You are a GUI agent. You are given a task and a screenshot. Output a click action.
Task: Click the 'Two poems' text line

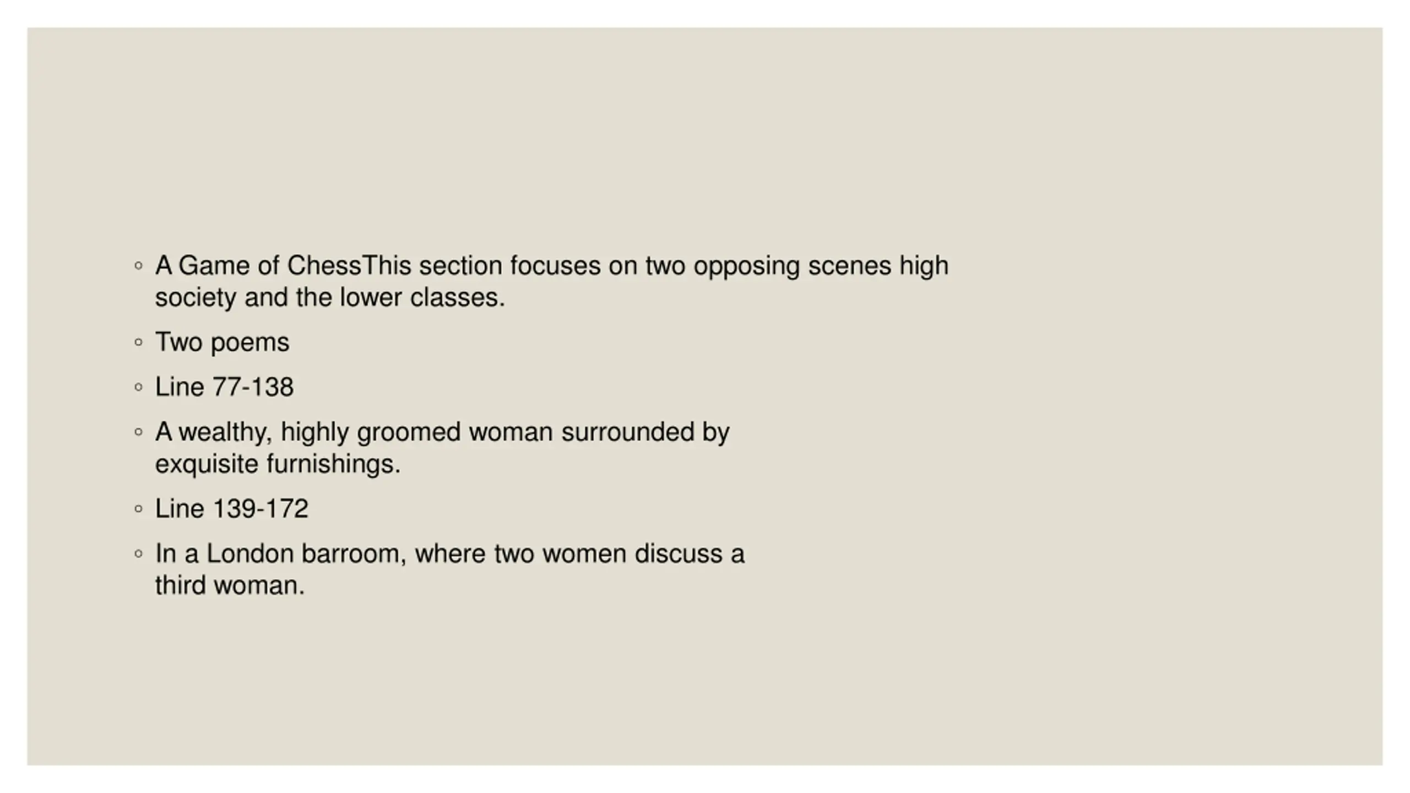[222, 343]
